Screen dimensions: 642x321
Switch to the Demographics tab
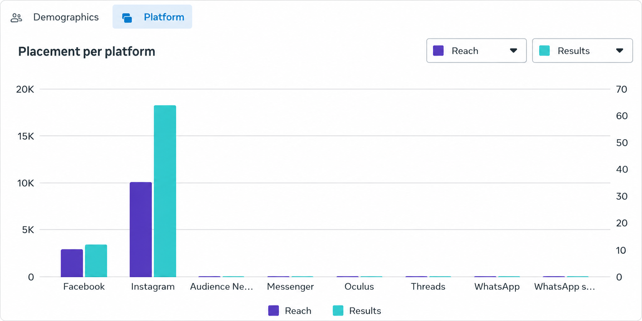point(54,17)
